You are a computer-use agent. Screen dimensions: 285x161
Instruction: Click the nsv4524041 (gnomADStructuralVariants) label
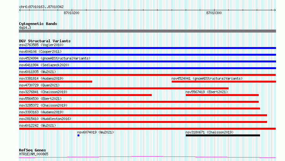[207, 78]
